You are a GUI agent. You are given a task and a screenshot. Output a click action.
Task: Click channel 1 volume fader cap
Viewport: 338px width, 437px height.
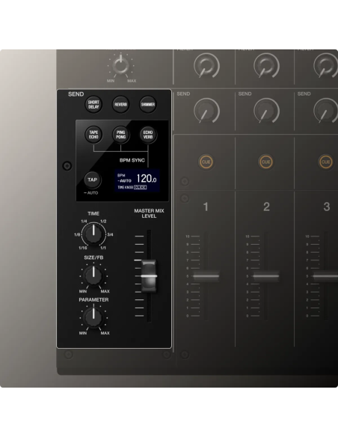(206, 276)
